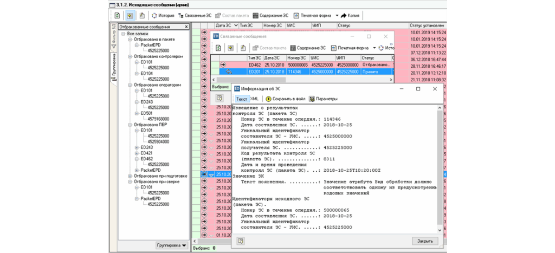Open Связанные ЭС from the main toolbar
Image resolution: width=555 pixels, height=253 pixels.
pyautogui.click(x=195, y=16)
